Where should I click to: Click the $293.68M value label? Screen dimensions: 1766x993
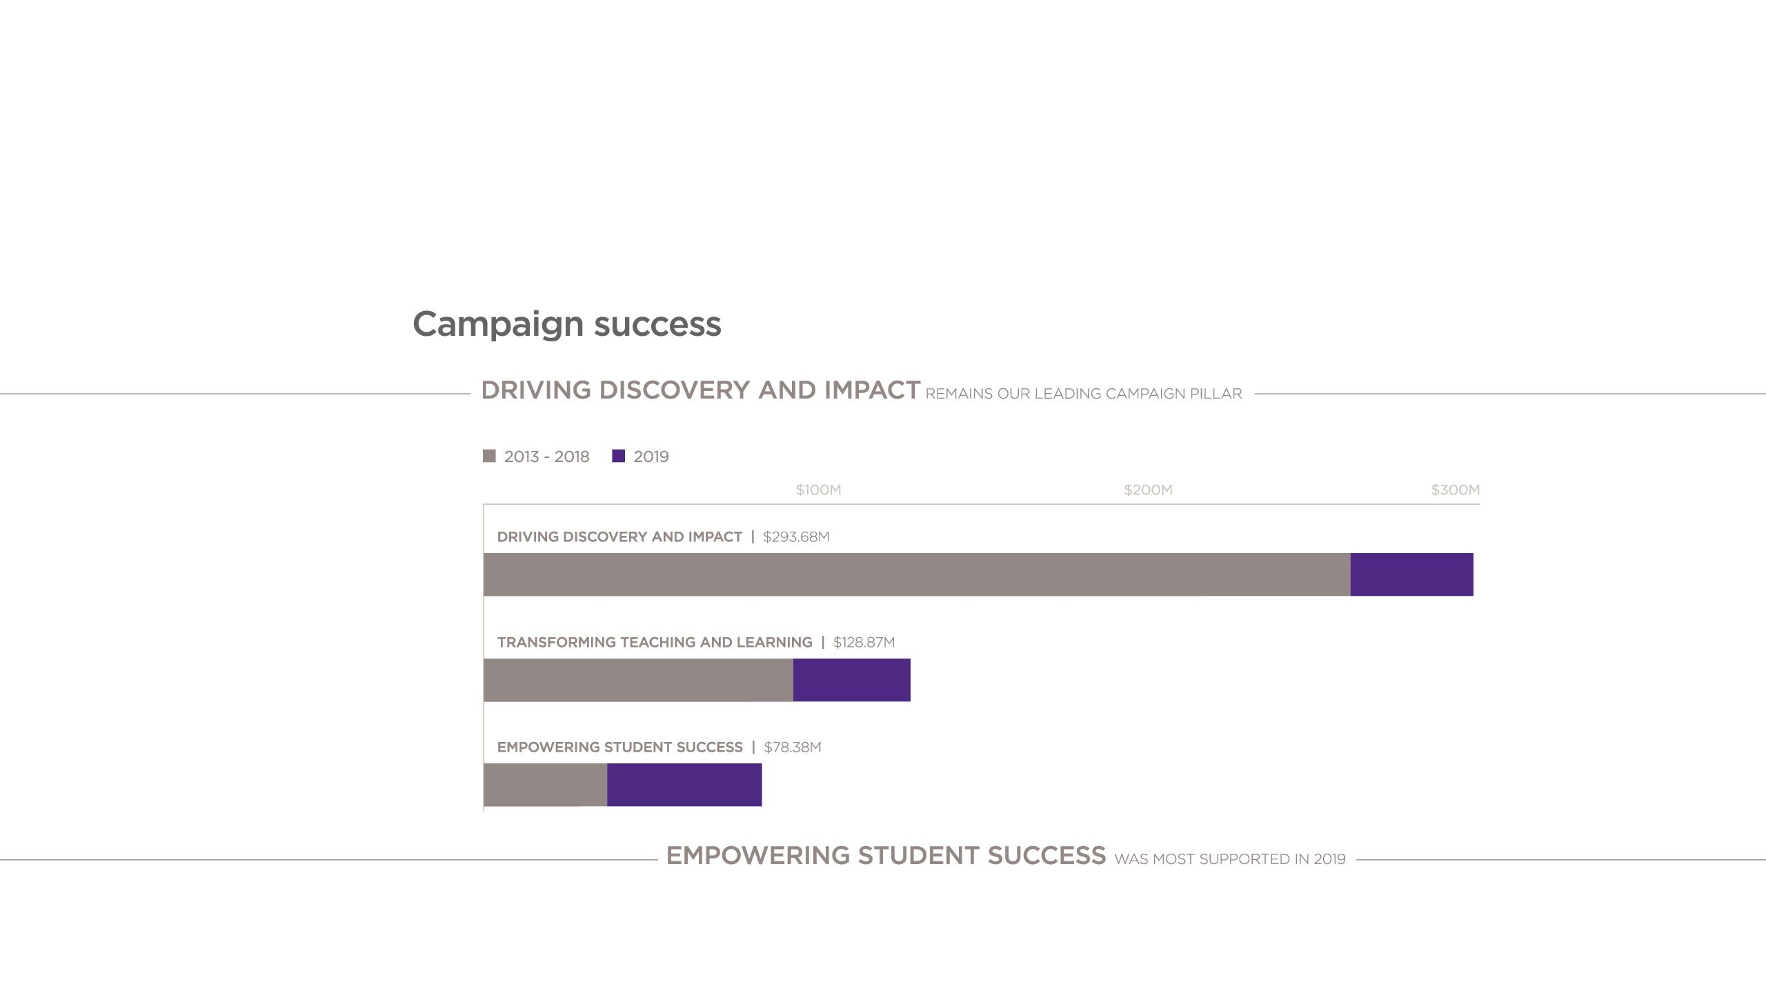(796, 537)
